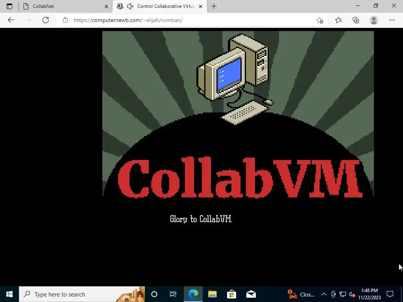Open the Collections panel
The height and width of the screenshot is (302, 403).
tap(356, 20)
